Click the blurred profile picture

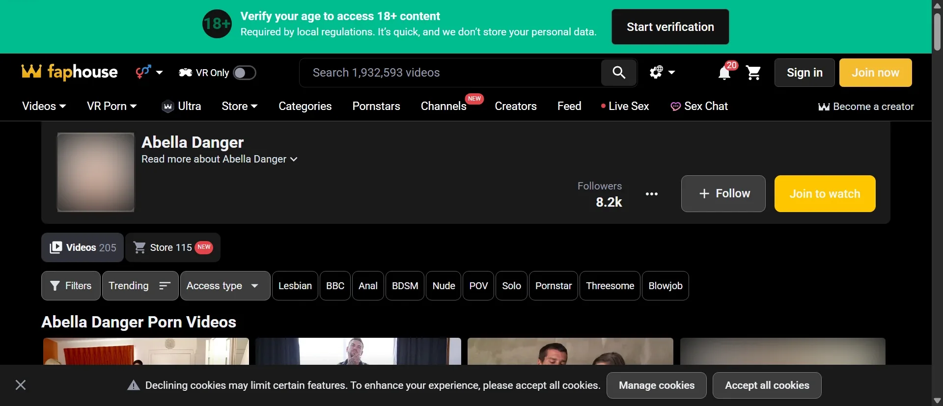pos(96,172)
